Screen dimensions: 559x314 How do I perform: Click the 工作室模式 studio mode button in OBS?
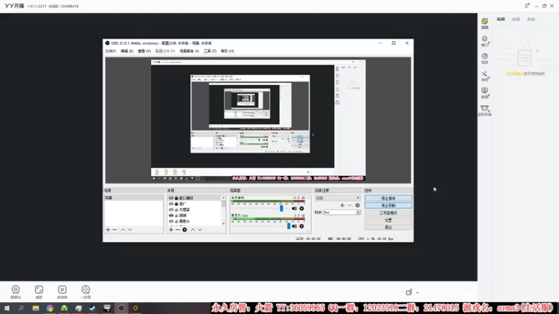pyautogui.click(x=389, y=213)
